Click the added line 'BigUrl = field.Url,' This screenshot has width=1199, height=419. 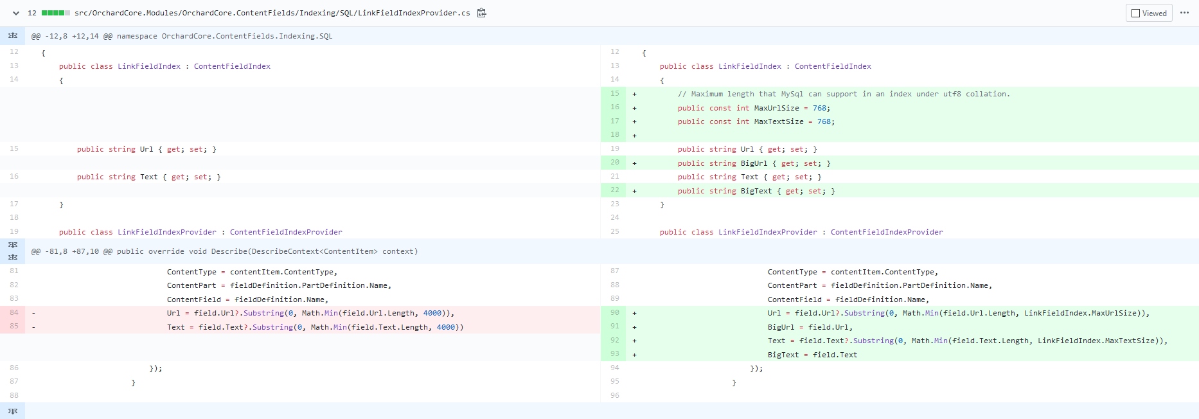point(810,327)
